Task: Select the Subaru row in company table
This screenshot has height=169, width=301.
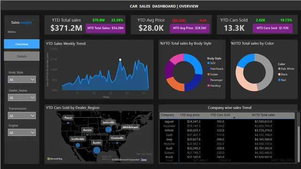Action: pos(227,153)
